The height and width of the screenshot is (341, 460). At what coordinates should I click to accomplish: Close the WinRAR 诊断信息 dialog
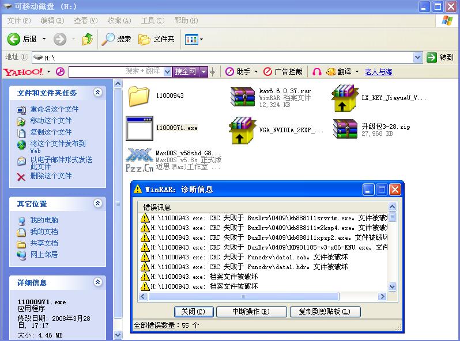(395, 190)
